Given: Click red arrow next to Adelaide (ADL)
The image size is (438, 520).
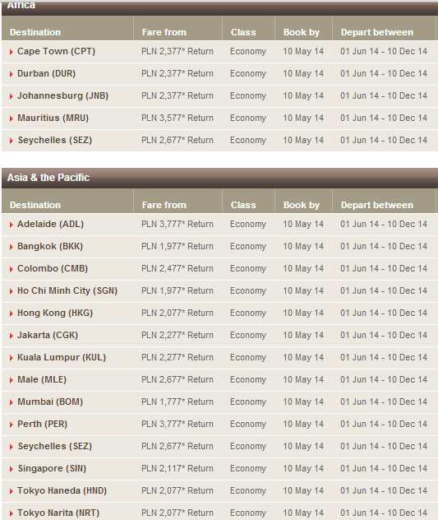Looking at the screenshot, I should (x=11, y=225).
